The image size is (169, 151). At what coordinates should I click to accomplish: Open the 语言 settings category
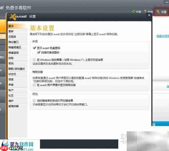[17, 79]
